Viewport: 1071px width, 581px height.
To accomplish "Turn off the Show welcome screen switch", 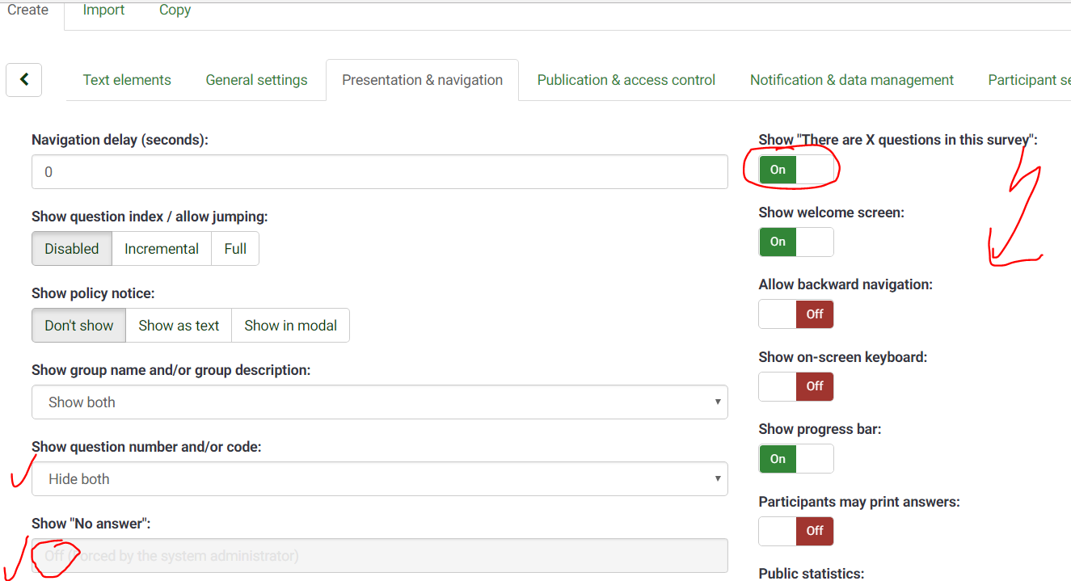I will click(795, 242).
